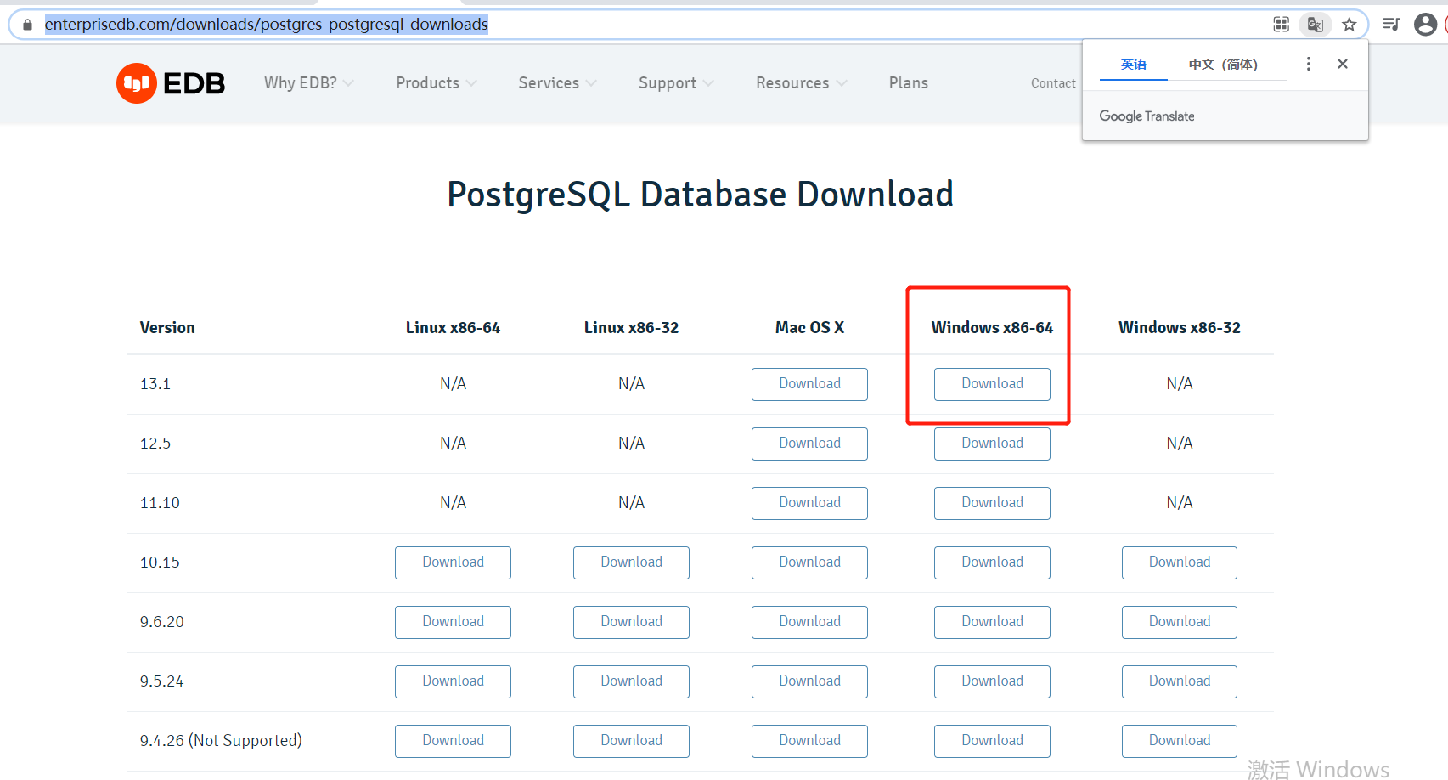Image resolution: width=1448 pixels, height=780 pixels.
Task: Download 9.4.26 for Linux x86-64
Action: click(453, 741)
